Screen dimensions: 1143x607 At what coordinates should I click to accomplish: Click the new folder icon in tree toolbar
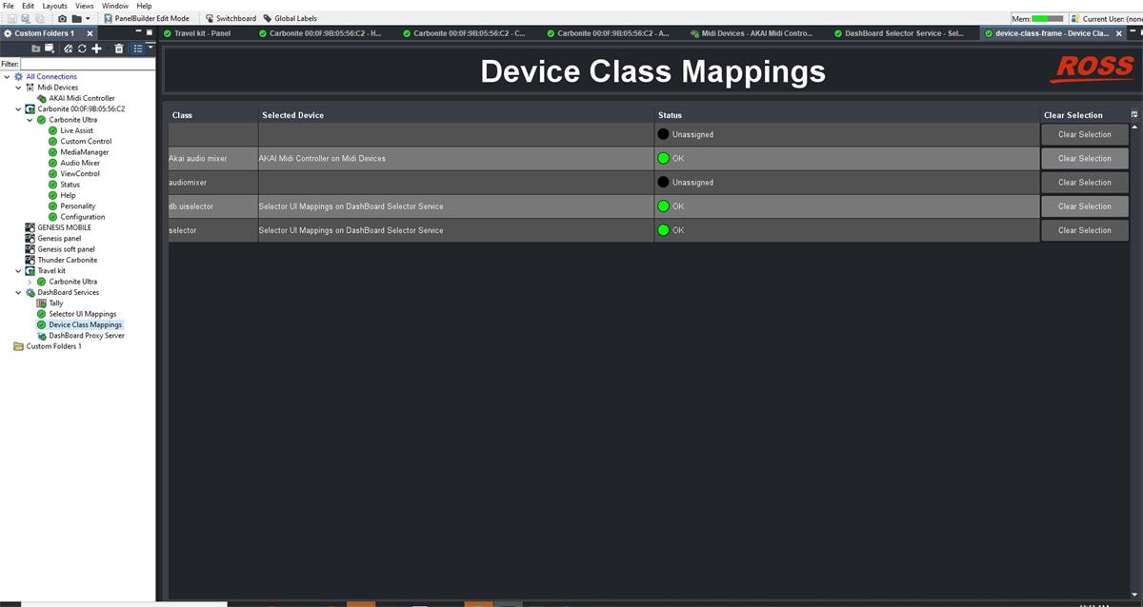[x=36, y=49]
